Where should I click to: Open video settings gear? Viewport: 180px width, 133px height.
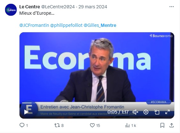point(146,112)
